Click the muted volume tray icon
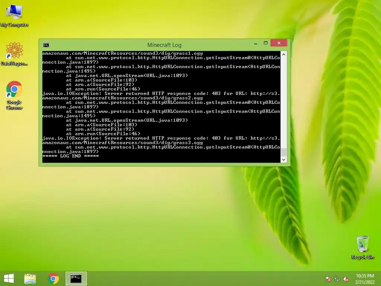The width and height of the screenshot is (381, 286). coord(346,279)
